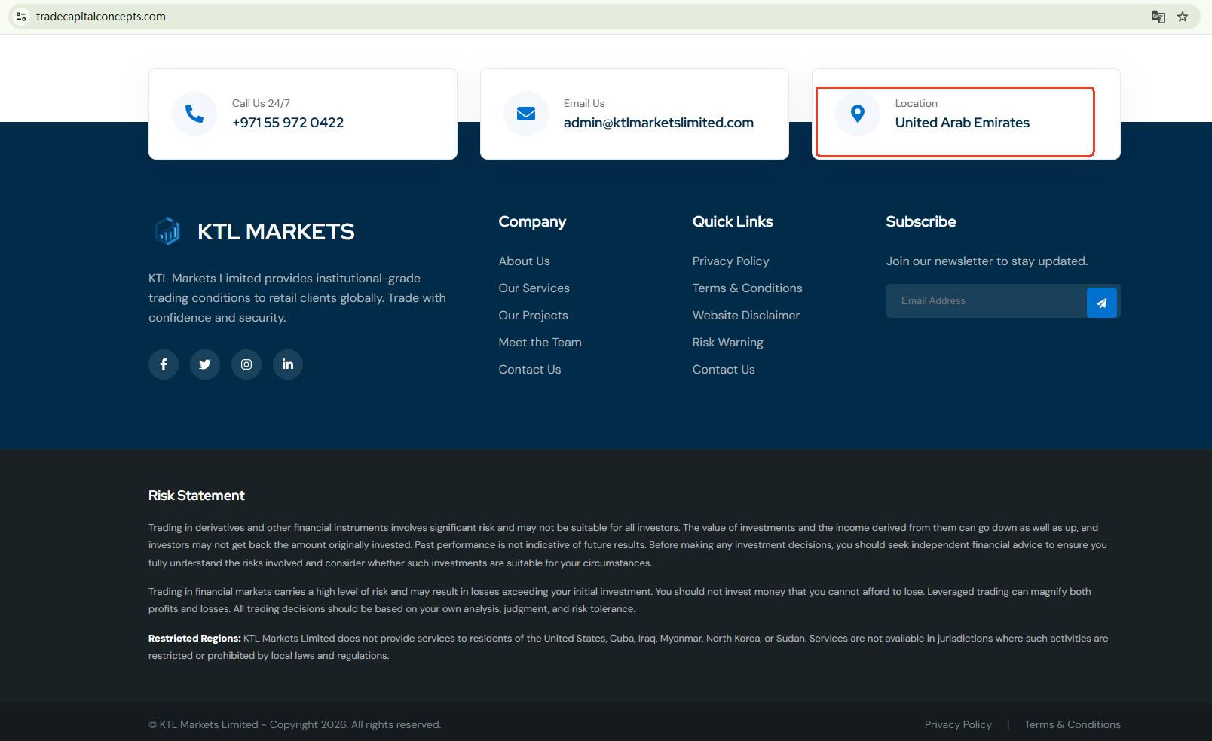Click the site information icon in address bar

21,17
